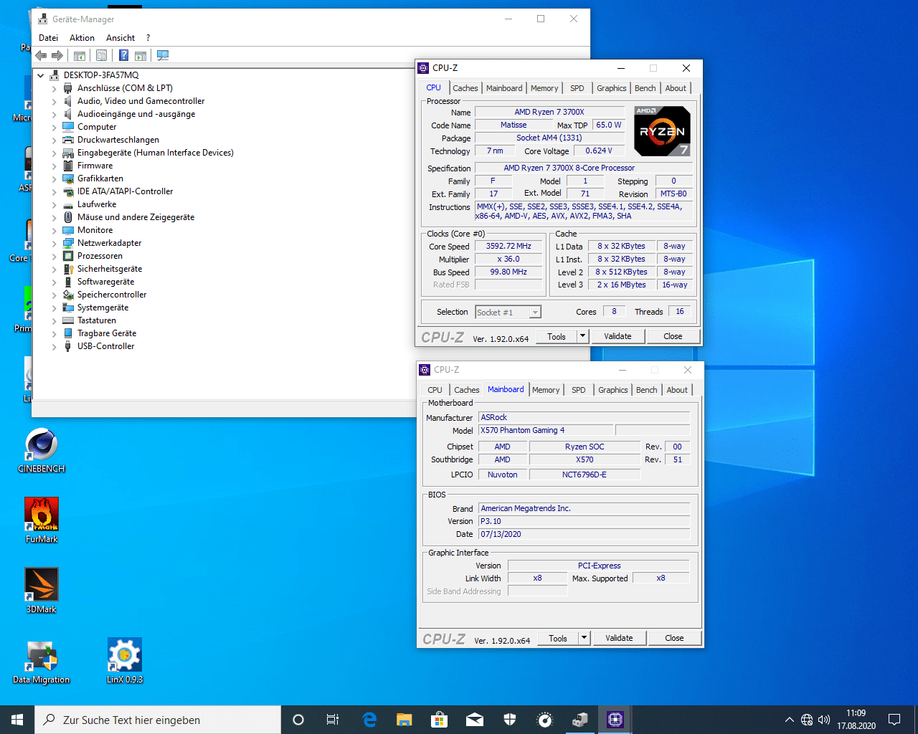
Task: Open the Aktion menu
Action: pos(82,38)
